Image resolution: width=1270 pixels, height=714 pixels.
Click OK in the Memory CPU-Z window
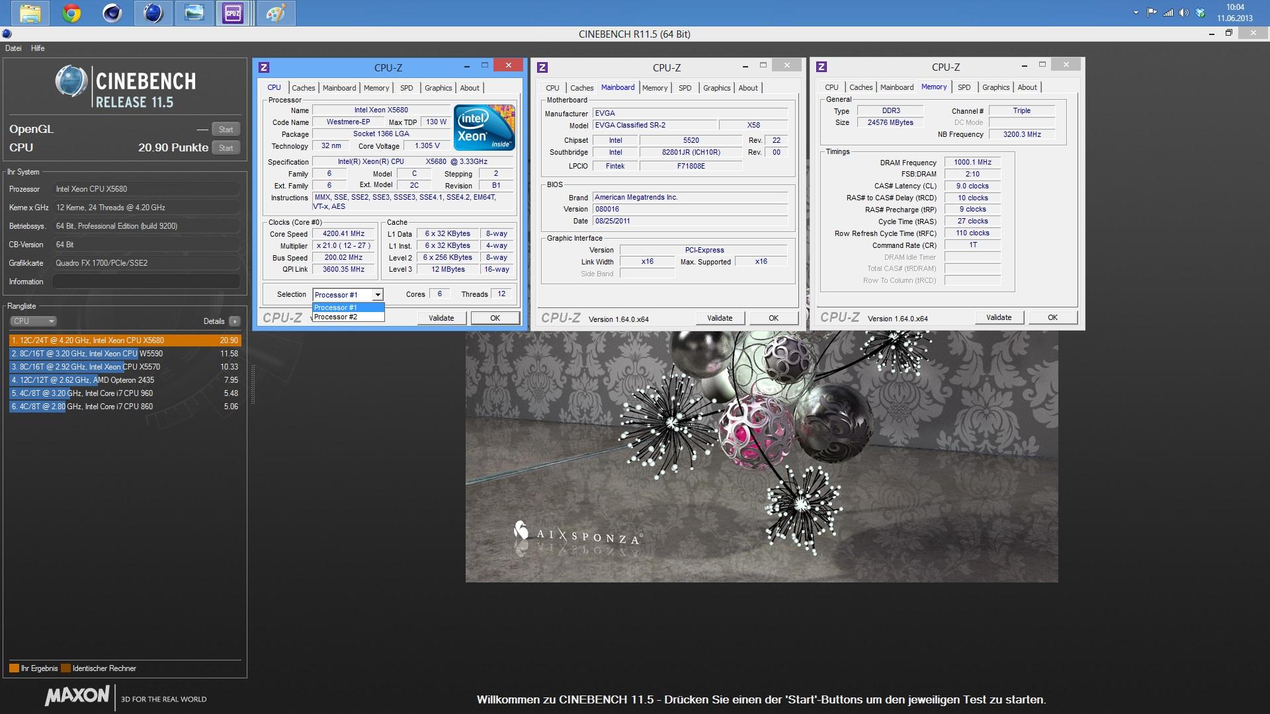[1052, 317]
